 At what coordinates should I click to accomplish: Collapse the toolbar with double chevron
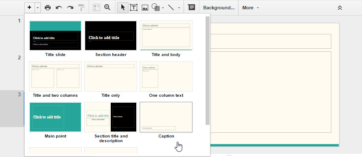339,8
